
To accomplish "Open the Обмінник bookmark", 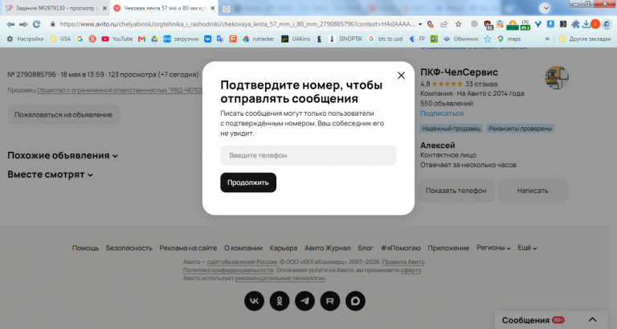I will tap(461, 39).
